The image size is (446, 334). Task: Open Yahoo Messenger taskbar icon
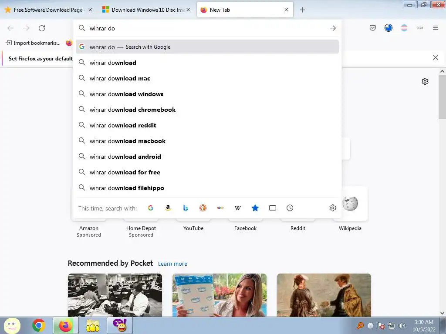coord(120,325)
